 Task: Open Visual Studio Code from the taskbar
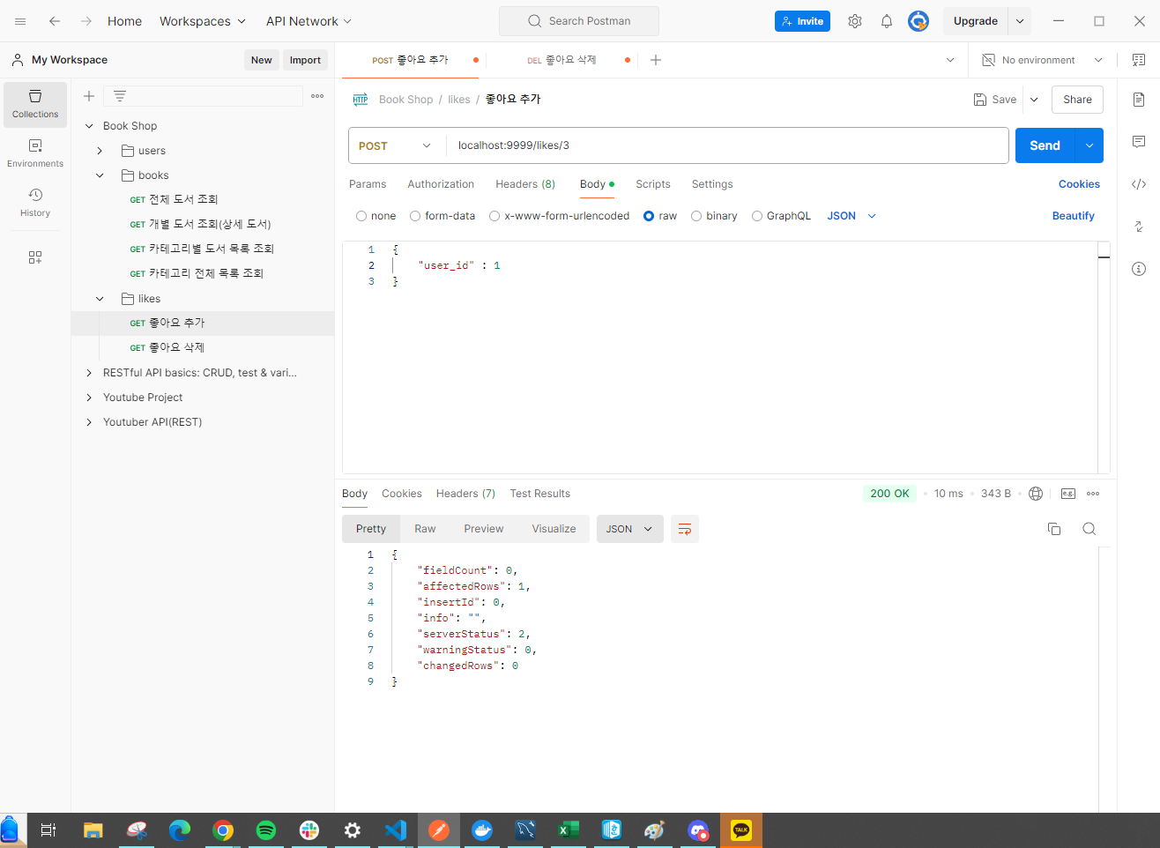point(396,830)
